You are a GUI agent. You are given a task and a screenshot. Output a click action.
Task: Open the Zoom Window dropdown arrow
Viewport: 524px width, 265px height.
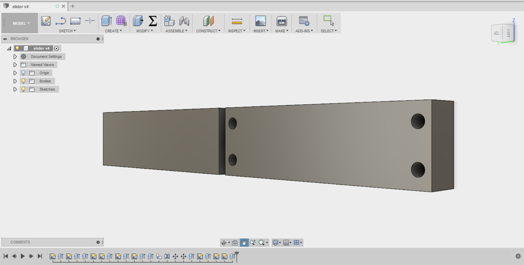pos(267,243)
